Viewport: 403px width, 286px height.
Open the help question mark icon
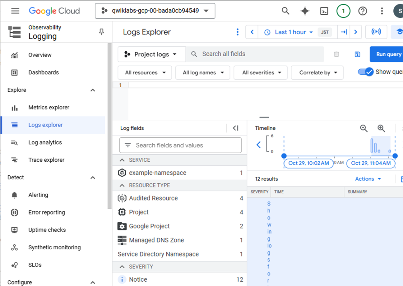click(363, 11)
